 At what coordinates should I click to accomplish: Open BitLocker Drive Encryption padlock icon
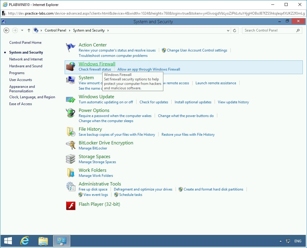[70, 145]
